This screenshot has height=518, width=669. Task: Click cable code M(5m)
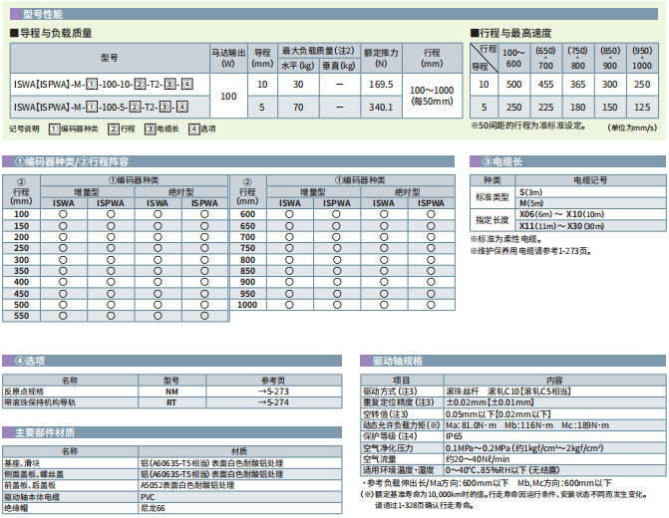pyautogui.click(x=531, y=203)
